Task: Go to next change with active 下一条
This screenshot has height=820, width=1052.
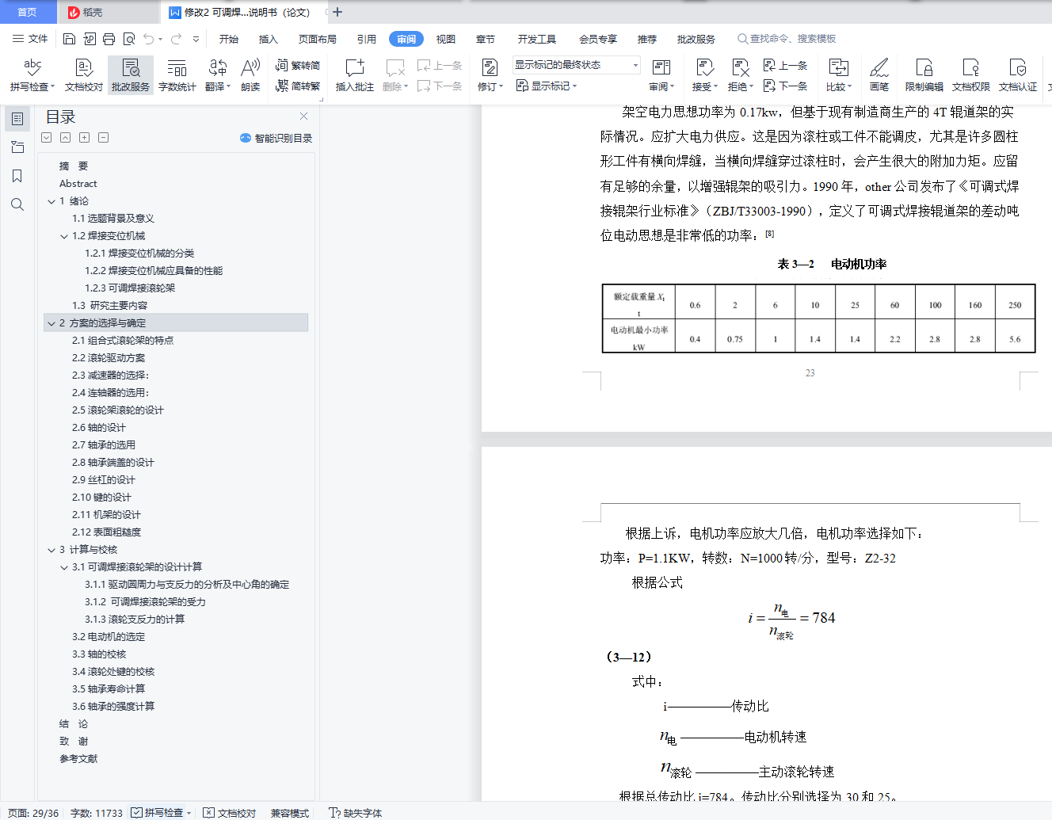Action: 785,86
